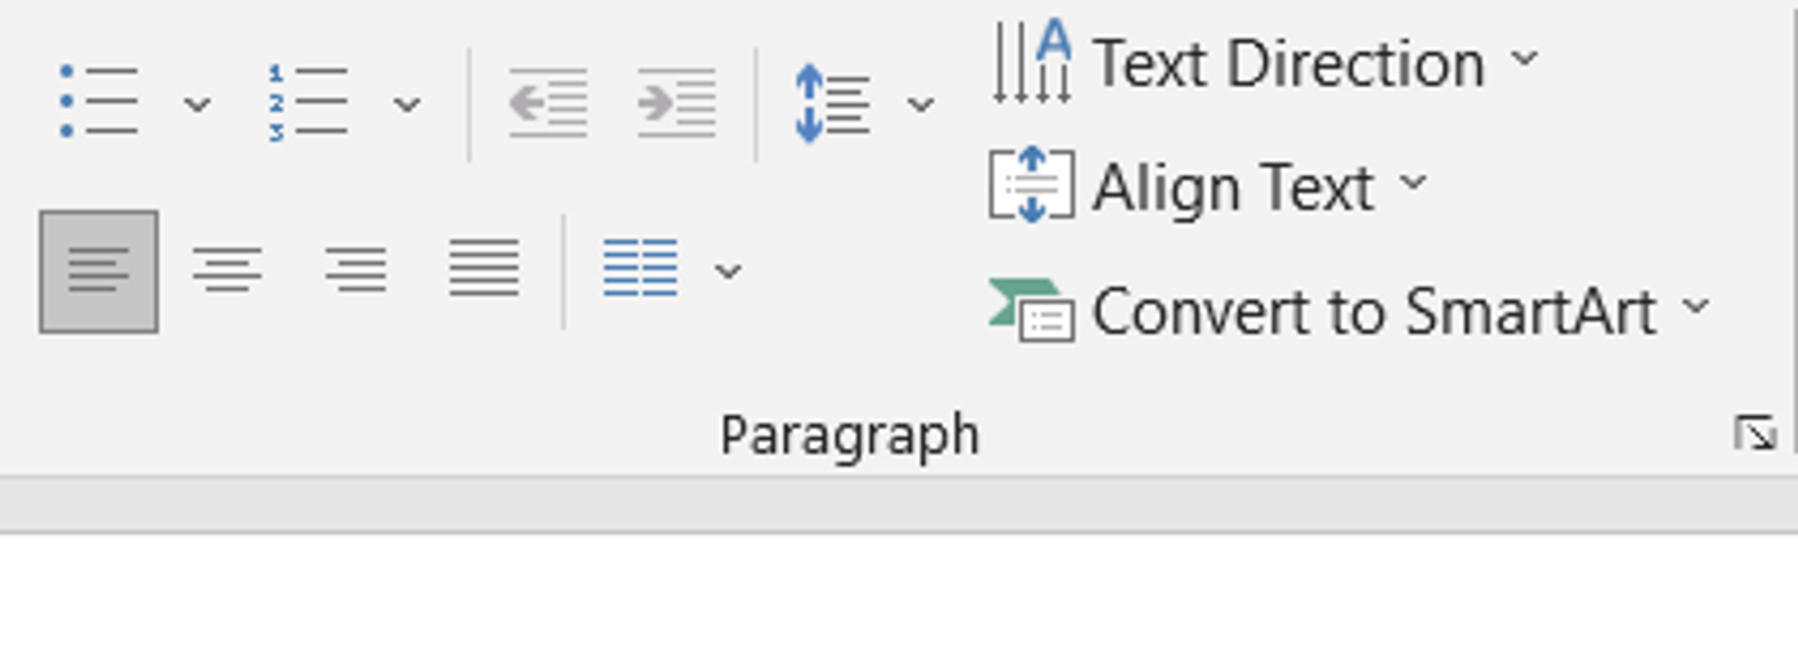1798x658 pixels.
Task: Toggle align right paragraph alignment
Action: [356, 269]
